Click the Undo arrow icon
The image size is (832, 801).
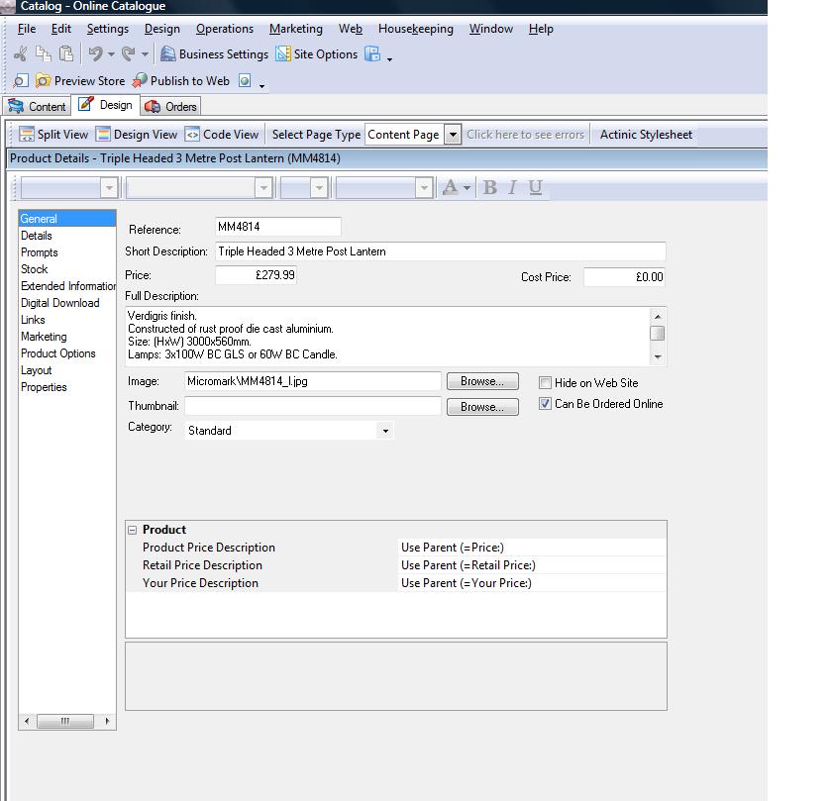[x=95, y=54]
